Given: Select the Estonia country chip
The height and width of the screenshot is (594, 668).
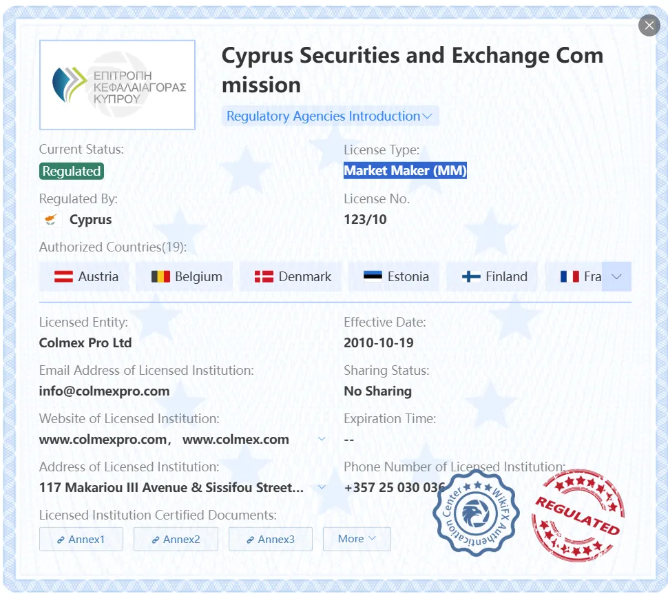Looking at the screenshot, I should click(394, 277).
